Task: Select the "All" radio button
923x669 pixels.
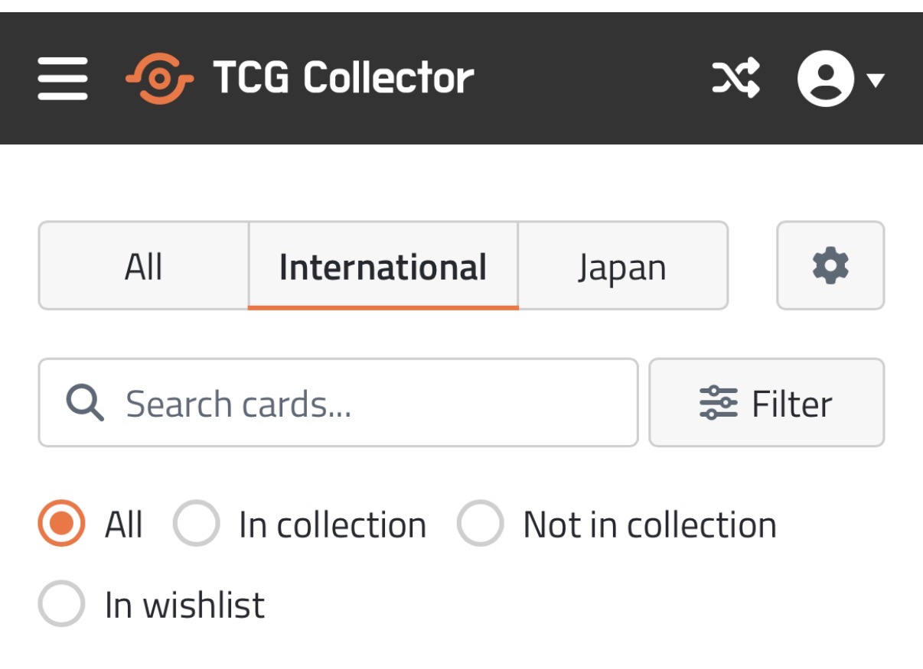Action: (61, 524)
